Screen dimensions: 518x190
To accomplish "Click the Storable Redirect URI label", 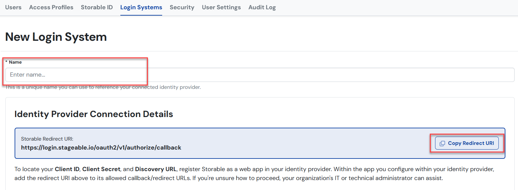I will 47,139.
